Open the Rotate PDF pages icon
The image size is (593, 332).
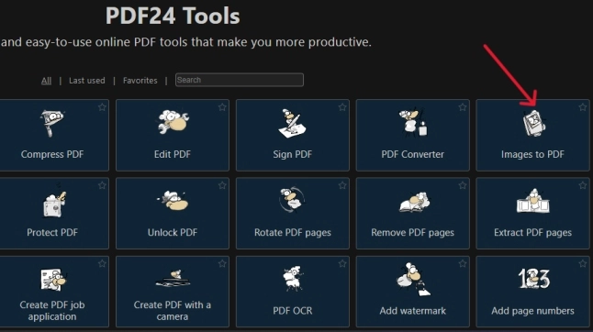292,199
